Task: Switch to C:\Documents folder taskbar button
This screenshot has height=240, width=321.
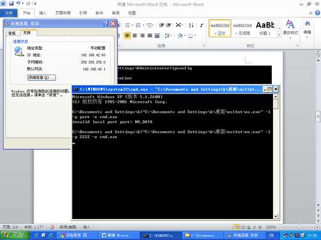Action: (x=203, y=235)
